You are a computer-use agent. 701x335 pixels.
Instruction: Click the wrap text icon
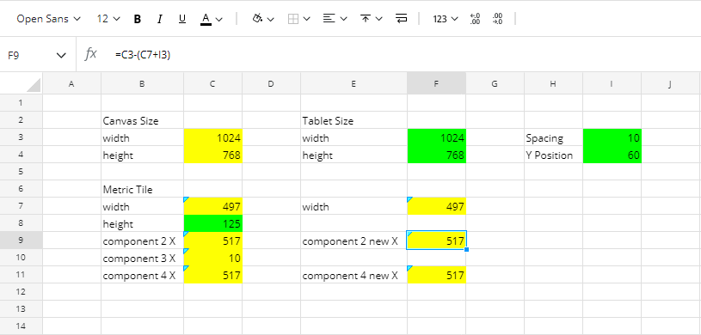pos(402,19)
